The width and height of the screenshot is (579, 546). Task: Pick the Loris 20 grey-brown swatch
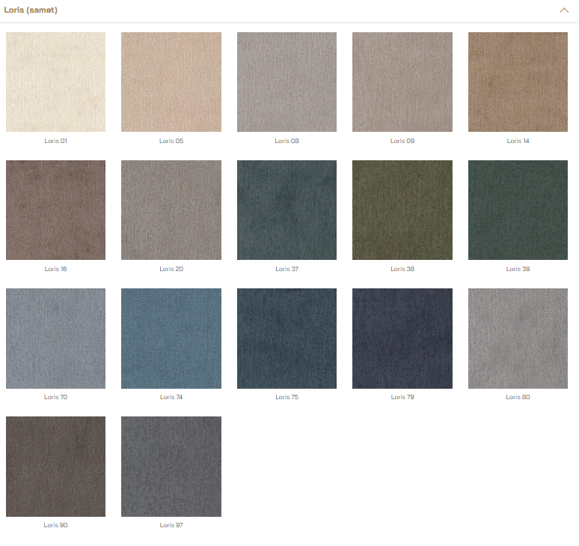coord(171,210)
